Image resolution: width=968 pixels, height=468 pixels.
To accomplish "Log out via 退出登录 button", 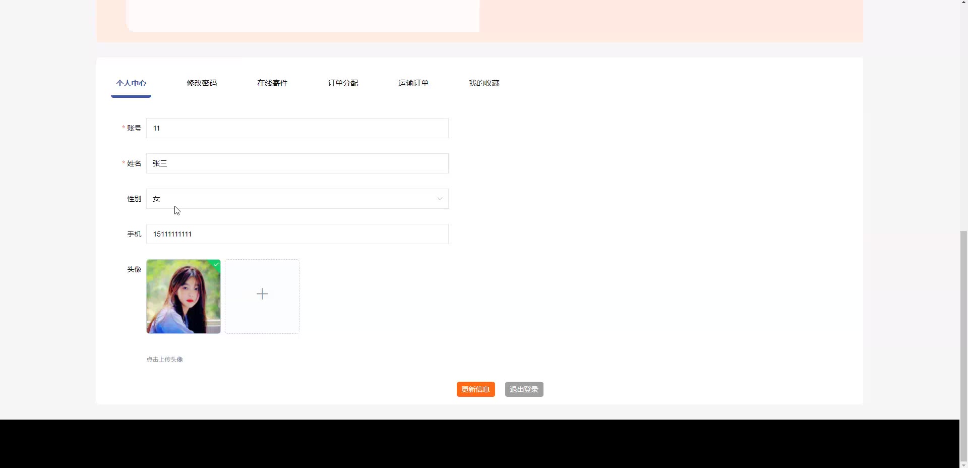I will coord(524,389).
